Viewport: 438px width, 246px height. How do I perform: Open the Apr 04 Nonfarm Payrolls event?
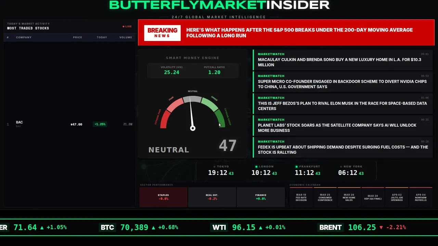coord(421,197)
